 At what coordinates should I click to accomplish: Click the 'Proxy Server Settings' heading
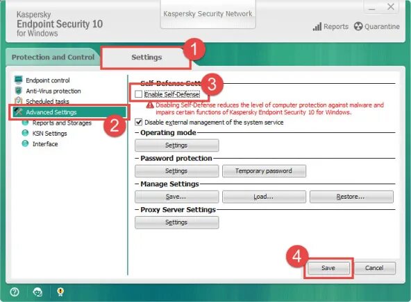(x=178, y=209)
